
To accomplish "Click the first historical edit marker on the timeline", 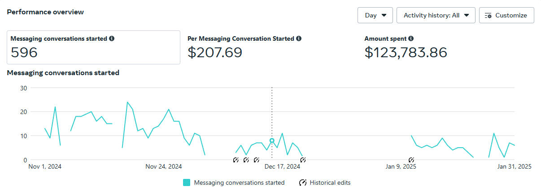I will [x=236, y=160].
